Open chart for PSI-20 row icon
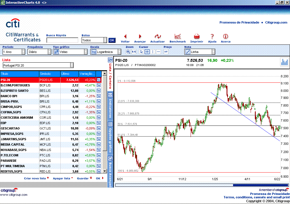The height and width of the screenshot is (204, 290). [99, 80]
